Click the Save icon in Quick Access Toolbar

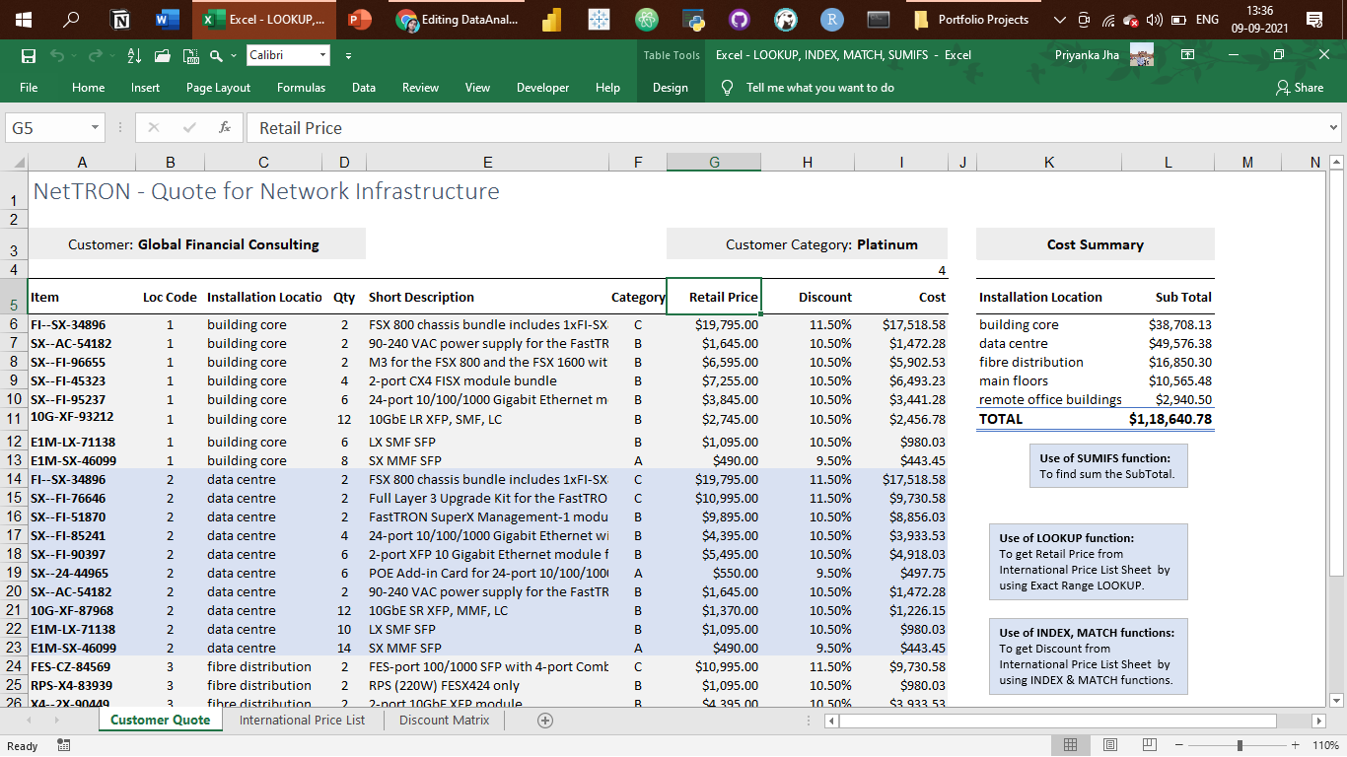coord(29,55)
